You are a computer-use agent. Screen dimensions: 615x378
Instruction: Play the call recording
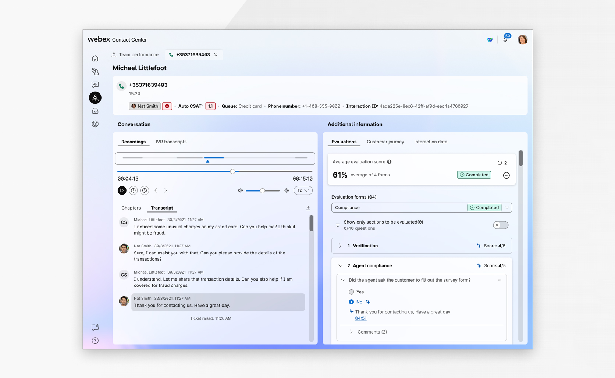[122, 190]
